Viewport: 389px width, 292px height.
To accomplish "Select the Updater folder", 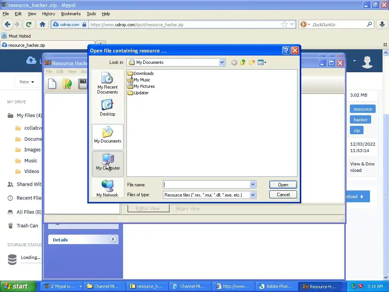I will [x=138, y=93].
